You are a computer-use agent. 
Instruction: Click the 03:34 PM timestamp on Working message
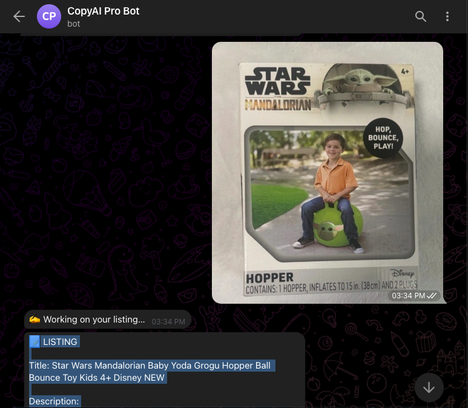(x=168, y=322)
